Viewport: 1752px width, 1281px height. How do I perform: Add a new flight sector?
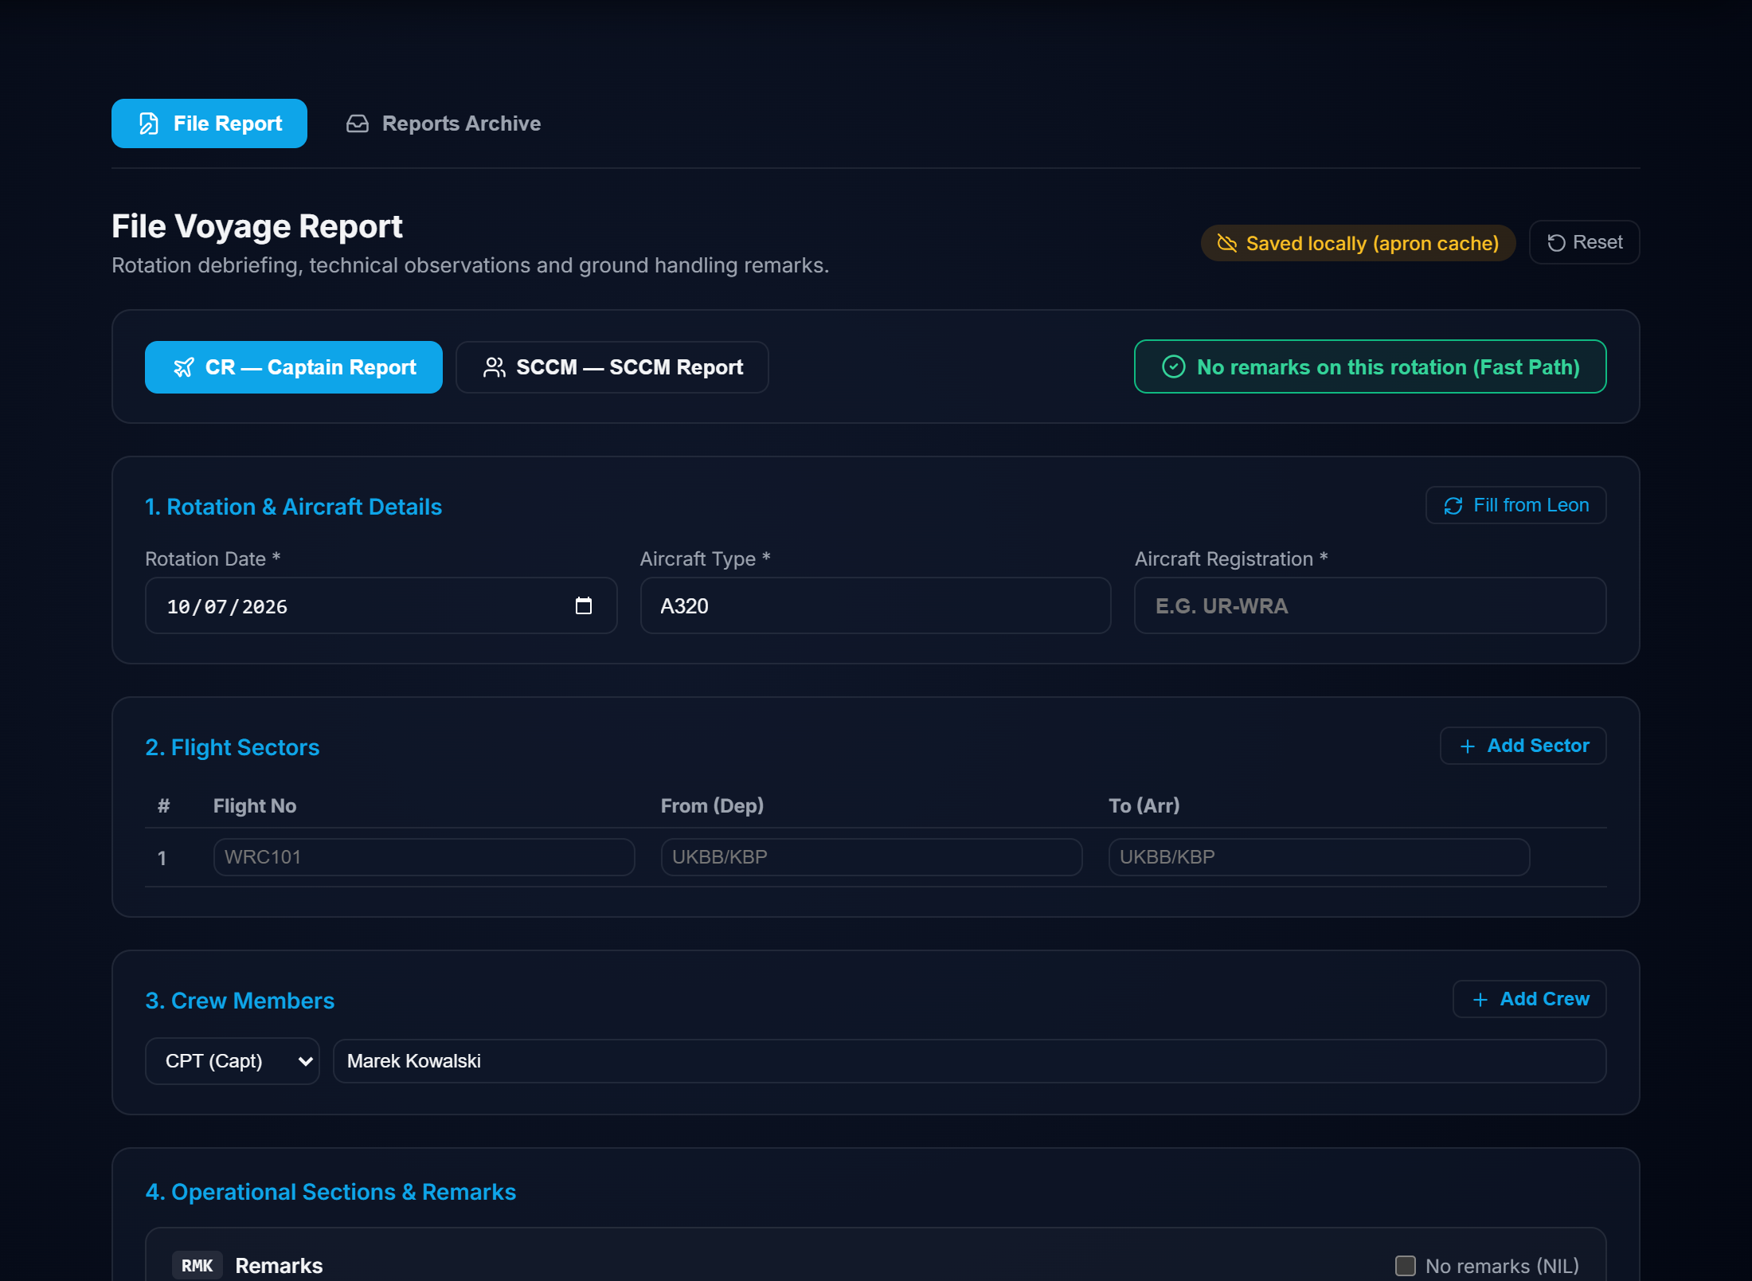click(x=1523, y=746)
